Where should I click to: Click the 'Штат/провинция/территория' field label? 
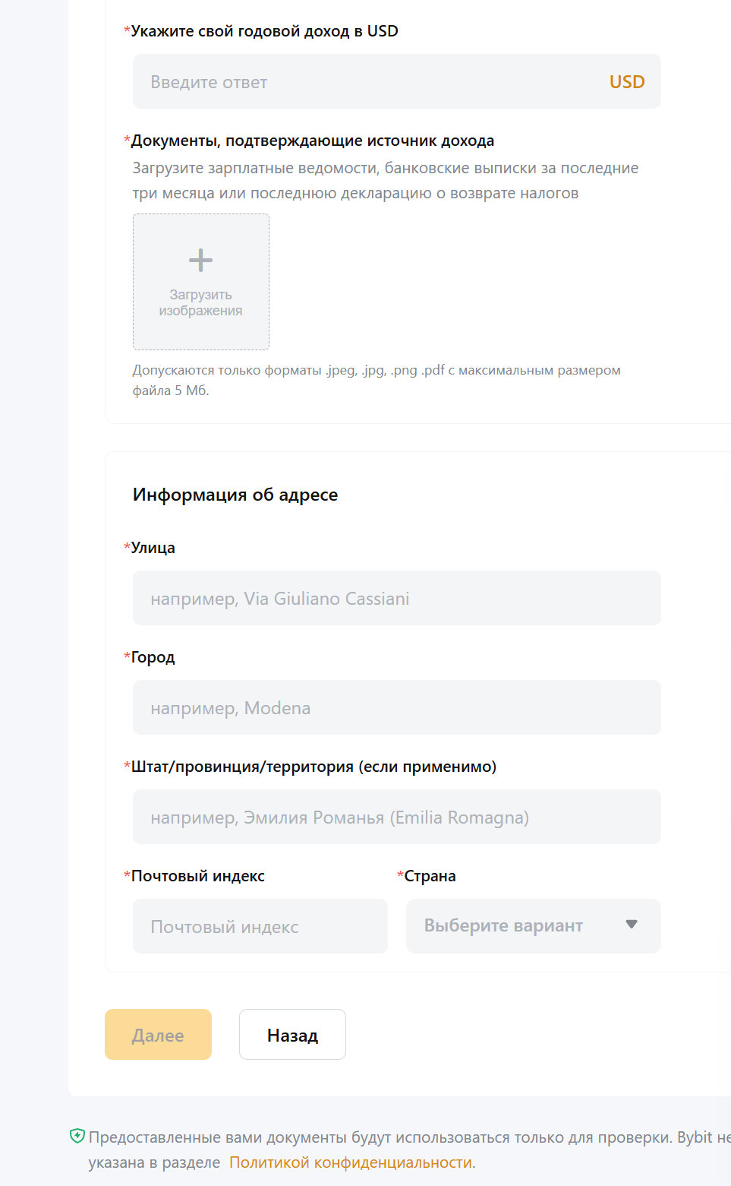[314, 767]
